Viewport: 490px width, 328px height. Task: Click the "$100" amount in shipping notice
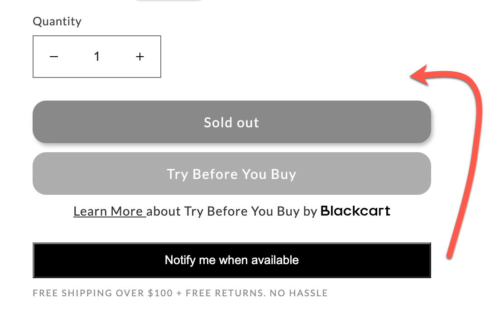(x=160, y=293)
